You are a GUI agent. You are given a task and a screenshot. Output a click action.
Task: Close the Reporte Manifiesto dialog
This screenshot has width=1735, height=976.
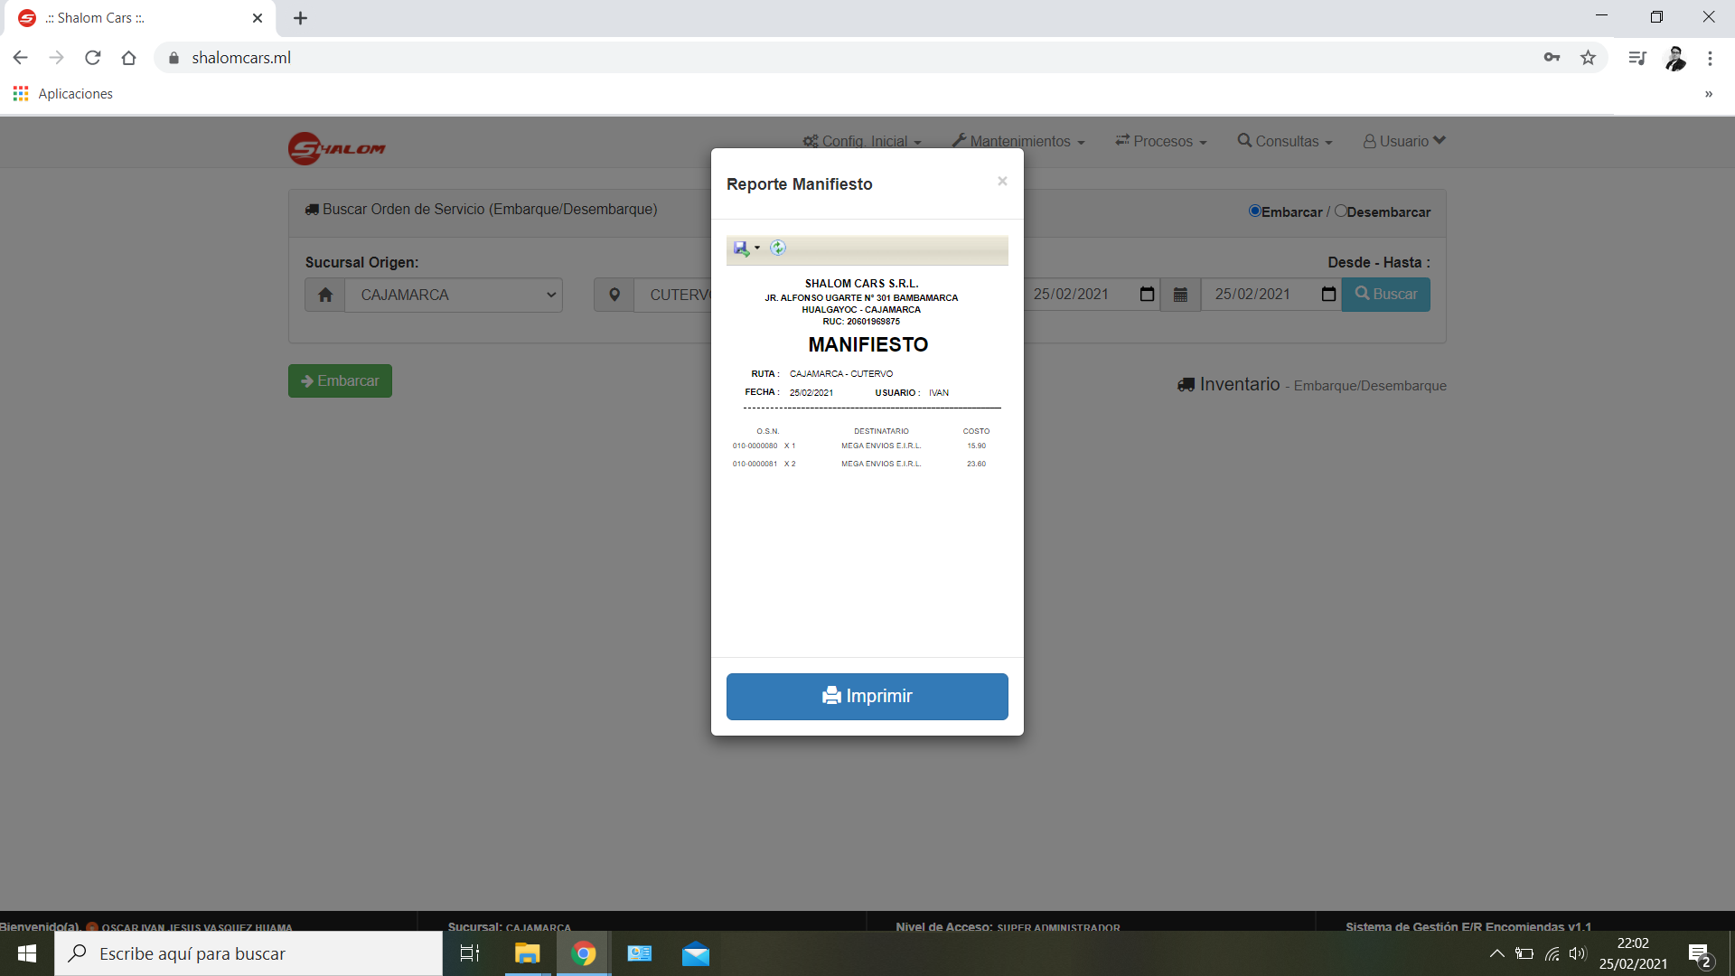pos(1002,182)
